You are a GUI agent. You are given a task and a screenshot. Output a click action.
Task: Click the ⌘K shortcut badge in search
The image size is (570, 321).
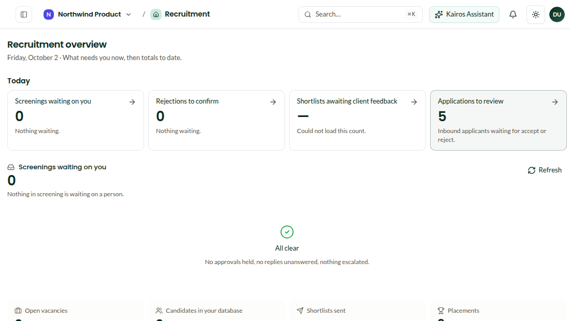(x=411, y=14)
